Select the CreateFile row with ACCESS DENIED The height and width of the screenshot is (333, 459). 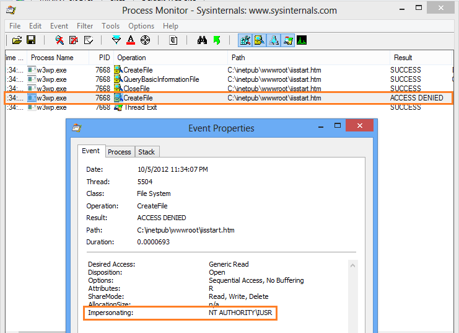click(229, 98)
